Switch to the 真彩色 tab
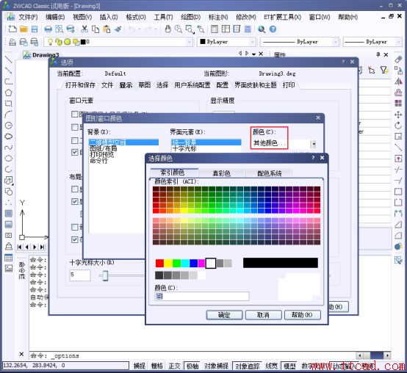Viewport: 407px width, 373px height. [x=221, y=173]
